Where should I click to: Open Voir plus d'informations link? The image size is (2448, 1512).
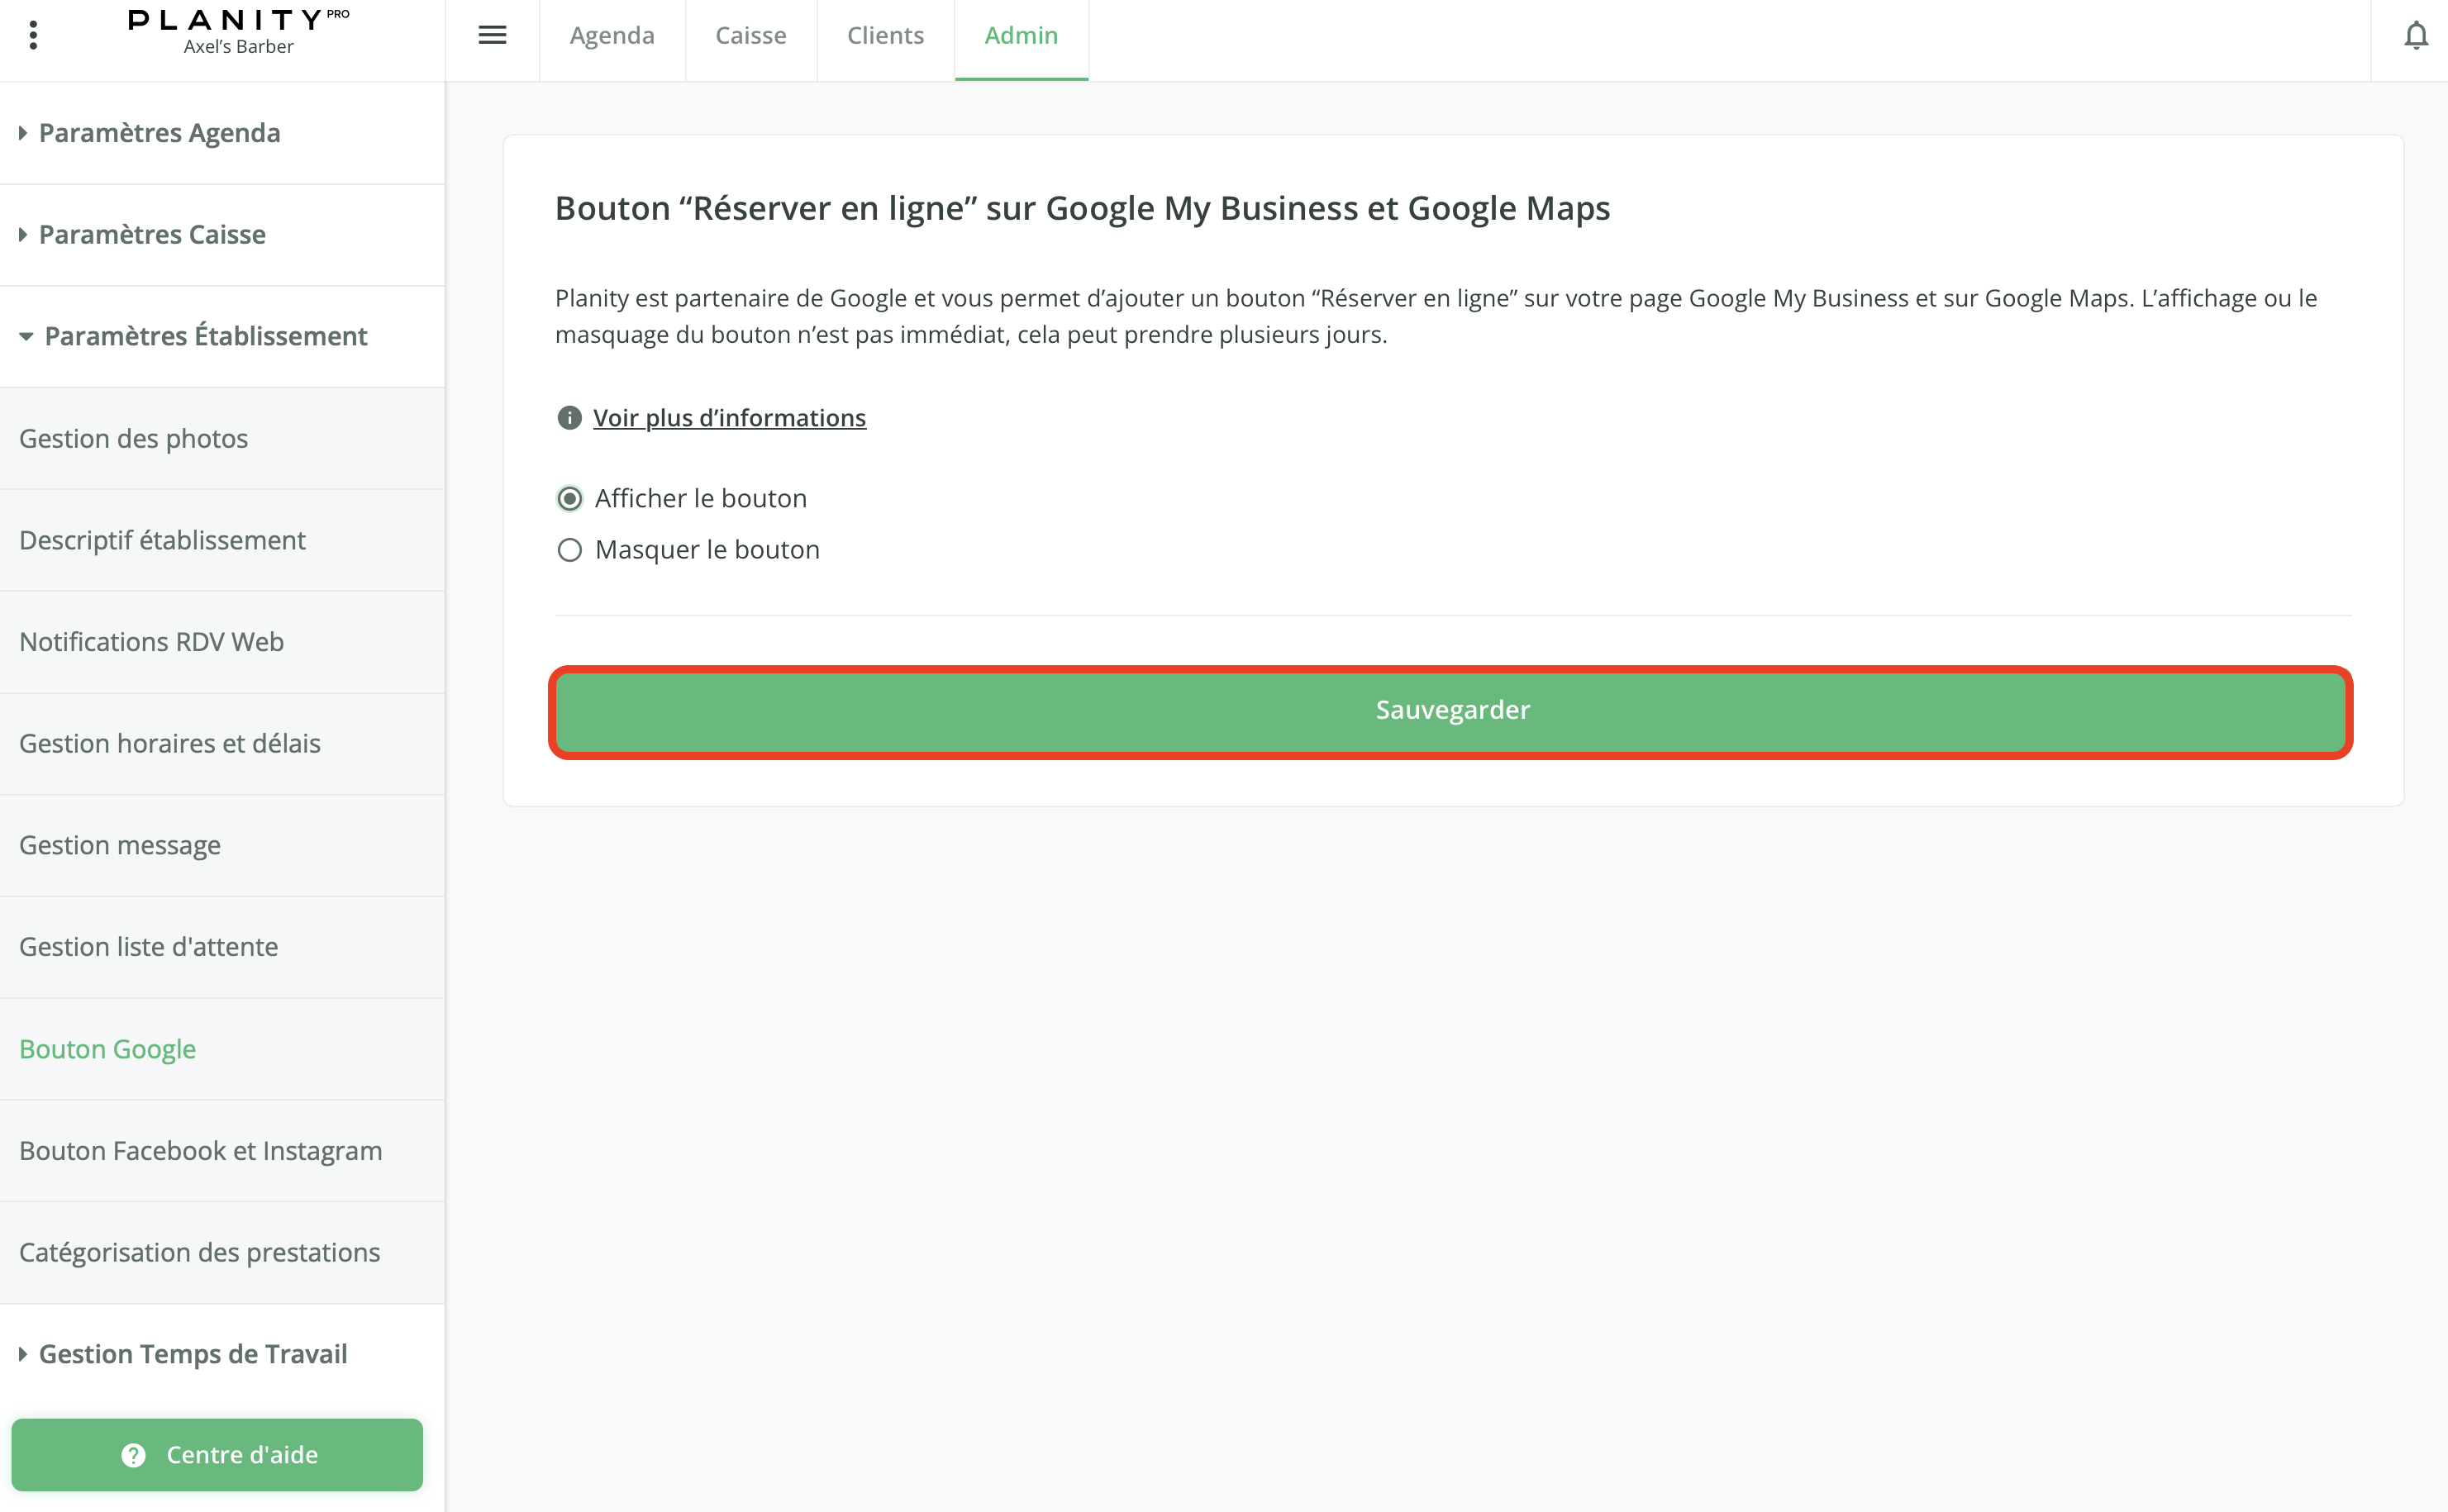point(729,418)
